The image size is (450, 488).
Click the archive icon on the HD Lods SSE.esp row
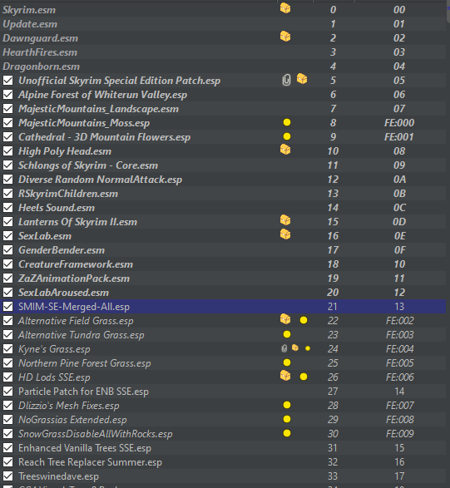tap(285, 376)
